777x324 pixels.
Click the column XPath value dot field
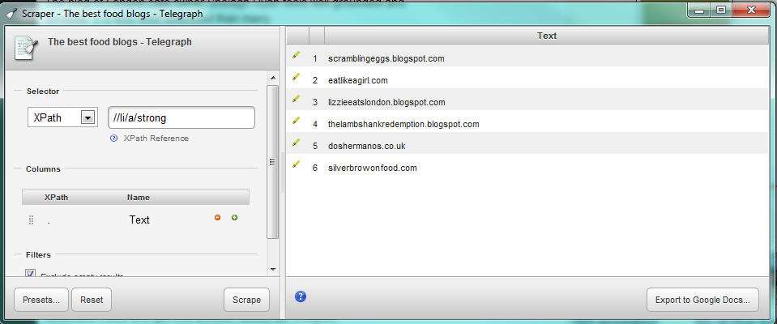click(x=48, y=221)
